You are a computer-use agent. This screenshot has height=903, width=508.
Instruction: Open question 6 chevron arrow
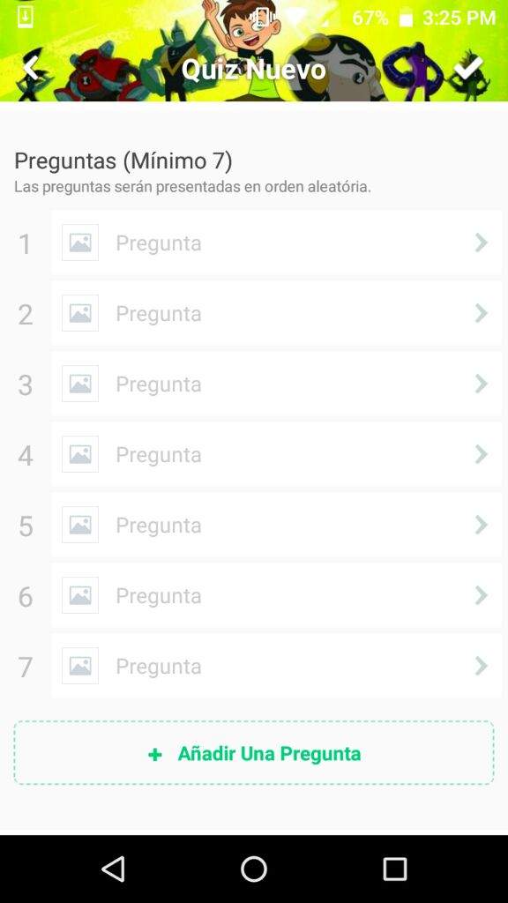click(x=482, y=595)
